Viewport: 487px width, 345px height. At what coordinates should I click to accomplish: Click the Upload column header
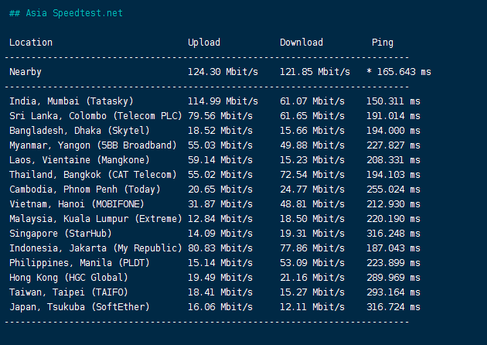(x=204, y=43)
